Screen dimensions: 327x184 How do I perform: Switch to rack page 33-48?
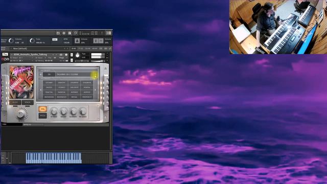coord(87,49)
